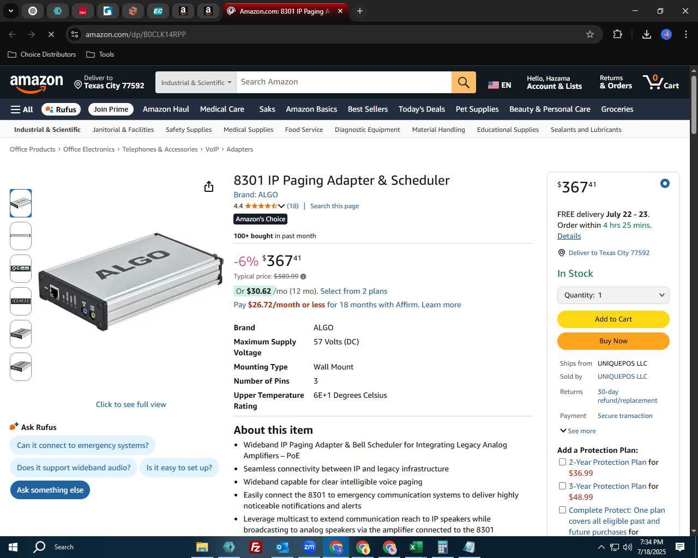Stop loading the page

[x=51, y=34]
